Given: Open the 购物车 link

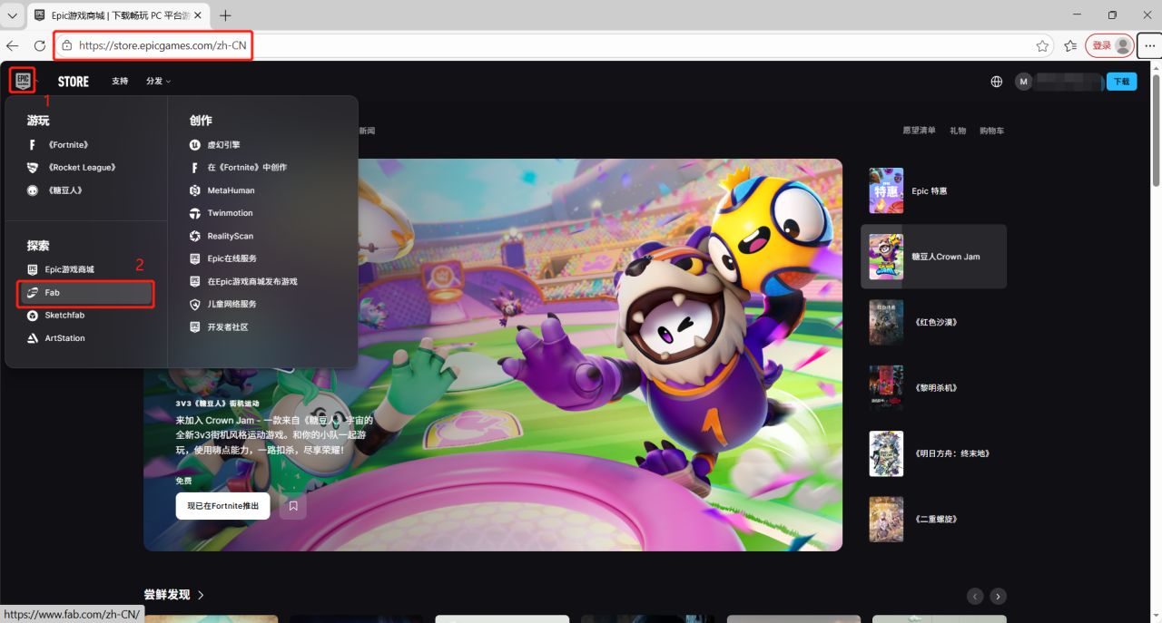Looking at the screenshot, I should (991, 131).
